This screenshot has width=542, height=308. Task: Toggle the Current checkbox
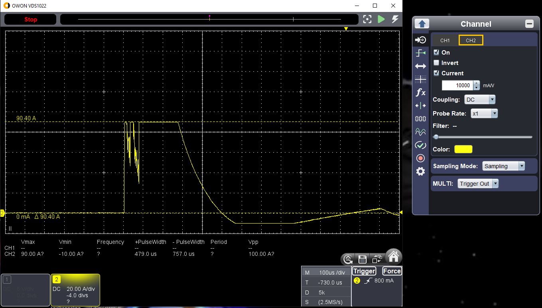pyautogui.click(x=436, y=73)
